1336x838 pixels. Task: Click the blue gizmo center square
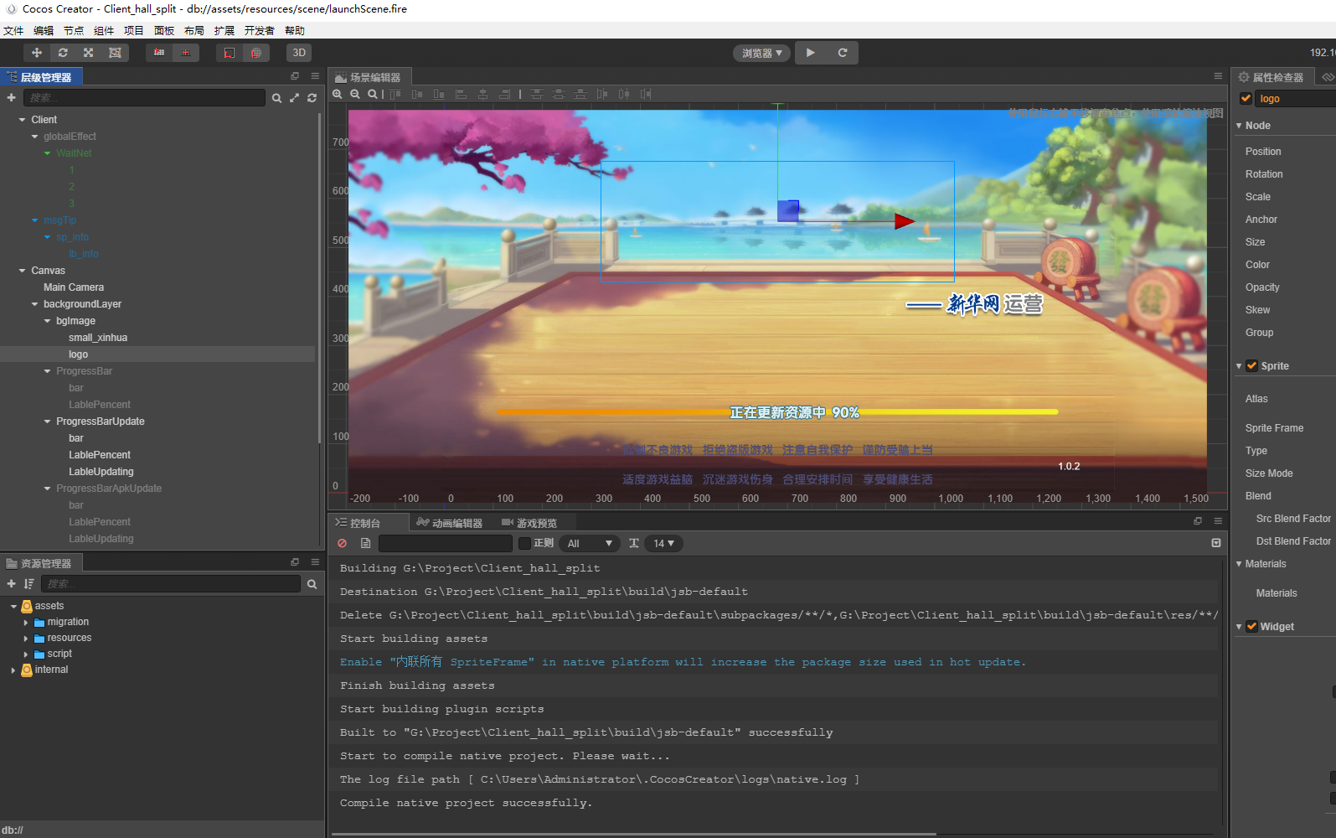(x=788, y=209)
